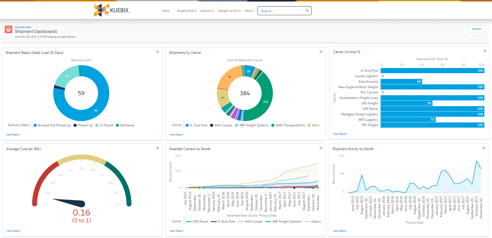Click the red Dashboard icon

pyautogui.click(x=9, y=30)
